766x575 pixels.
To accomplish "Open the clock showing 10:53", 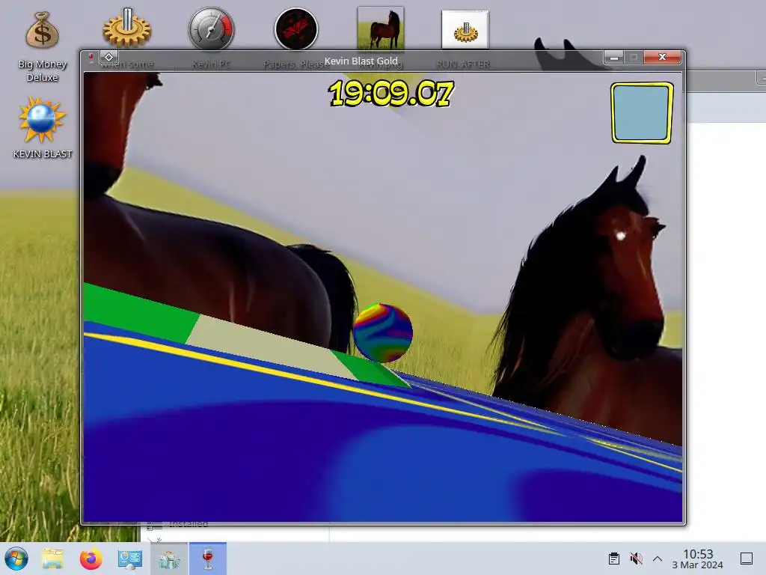I will pos(698,559).
